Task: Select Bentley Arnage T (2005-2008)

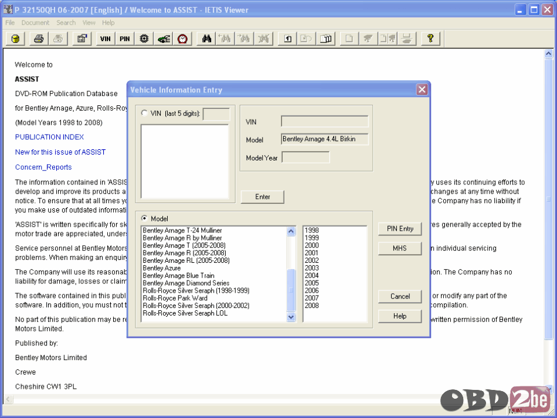Action: click(x=184, y=245)
